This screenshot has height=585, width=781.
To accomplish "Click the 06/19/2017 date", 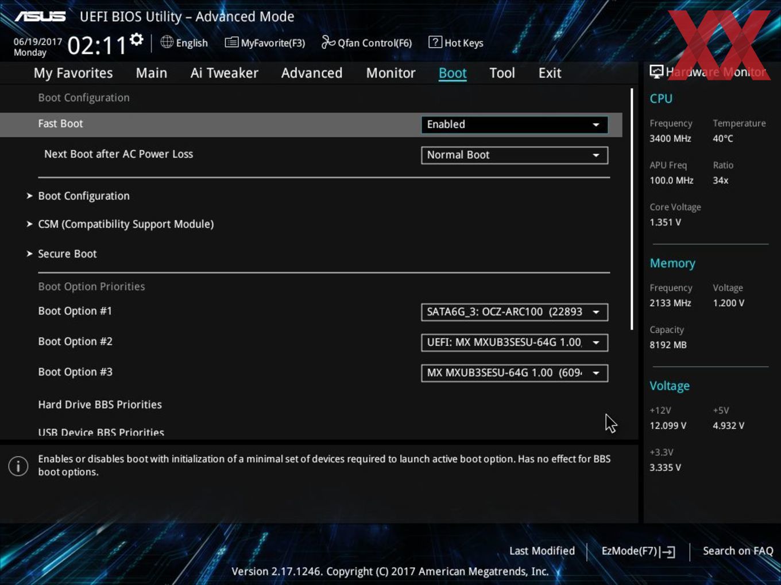I will tap(38, 42).
